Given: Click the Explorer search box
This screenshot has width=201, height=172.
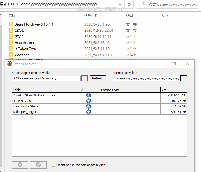Looking at the screenshot, I should click(167, 4).
